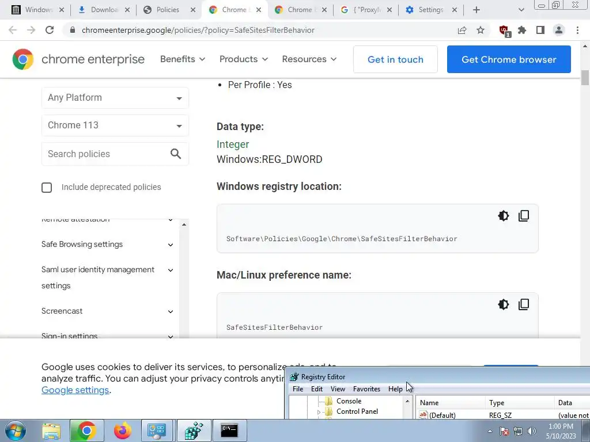Click the forward navigation arrow
The image size is (590, 442).
[x=31, y=30]
